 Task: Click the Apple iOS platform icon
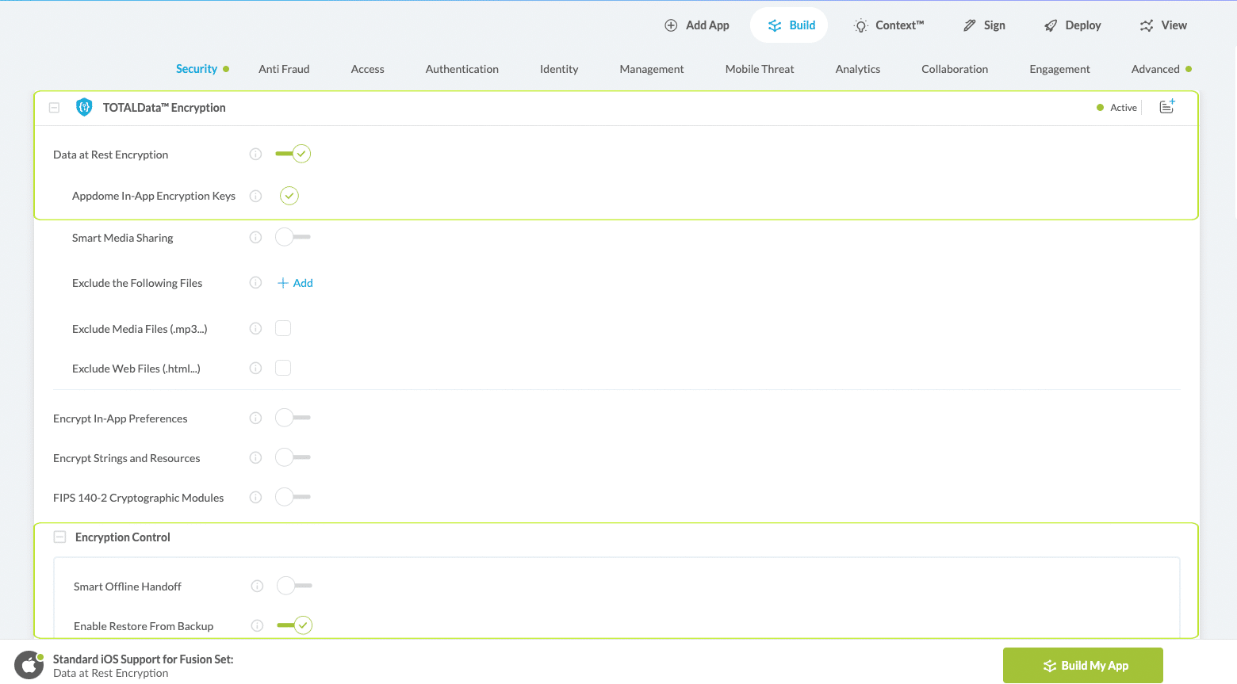(29, 666)
